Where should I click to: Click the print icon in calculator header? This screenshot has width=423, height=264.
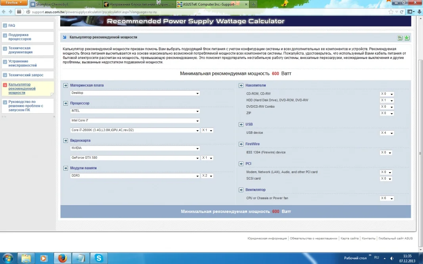(400, 38)
